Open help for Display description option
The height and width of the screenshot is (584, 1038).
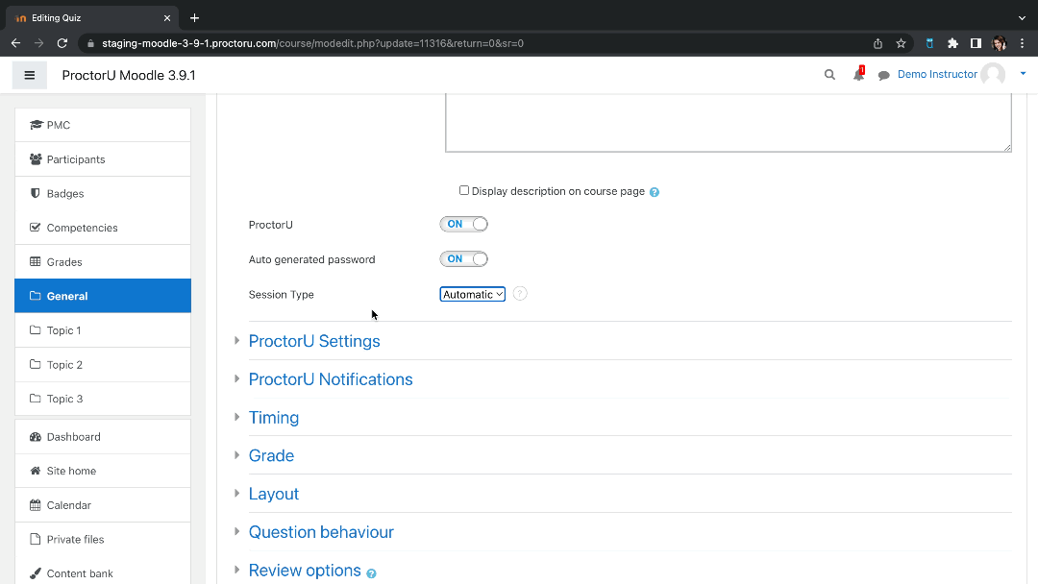point(655,192)
